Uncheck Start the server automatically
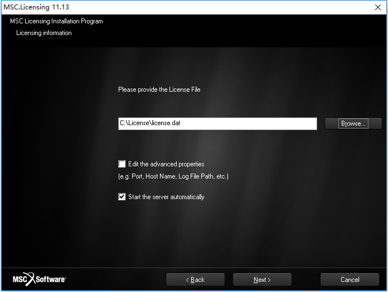 pos(122,197)
